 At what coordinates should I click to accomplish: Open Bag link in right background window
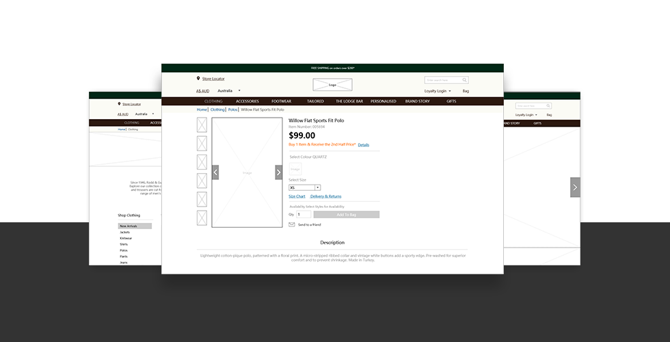point(549,115)
